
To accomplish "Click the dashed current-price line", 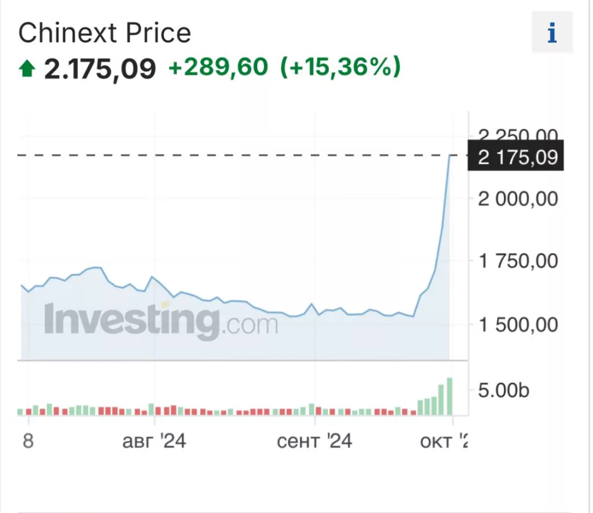I will pos(232,155).
